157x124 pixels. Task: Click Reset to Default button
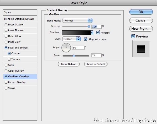96,64
